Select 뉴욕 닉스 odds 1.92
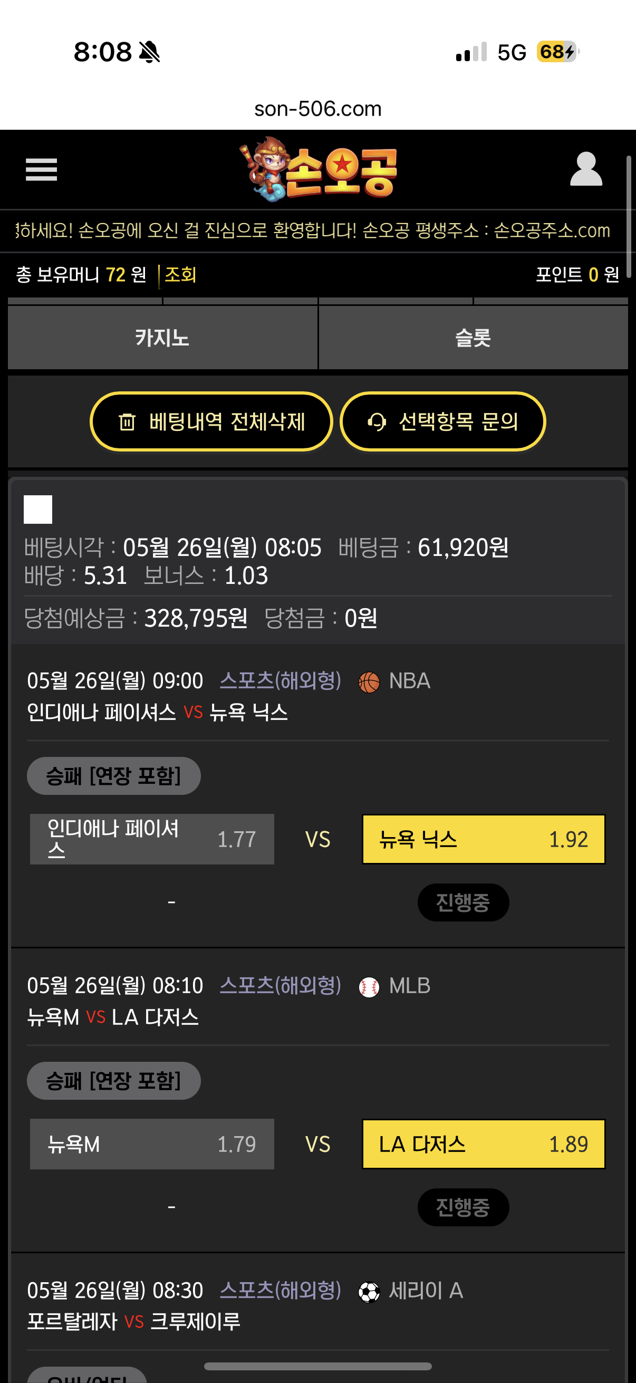 (x=484, y=839)
